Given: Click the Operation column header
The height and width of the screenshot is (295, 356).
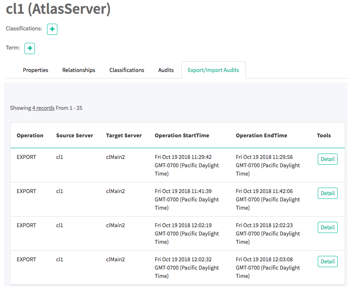Looking at the screenshot, I should coord(30,135).
